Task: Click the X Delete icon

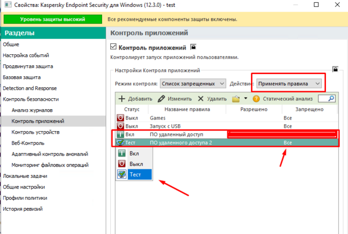Action: 201,99
